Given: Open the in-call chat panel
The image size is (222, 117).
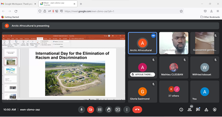Looking at the screenshot, I should 198,109.
